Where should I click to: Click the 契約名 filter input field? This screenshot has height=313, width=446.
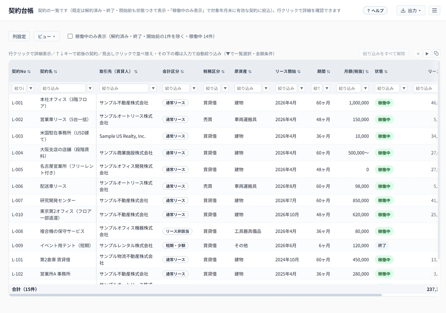(63, 88)
